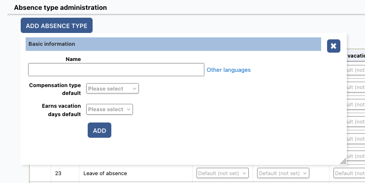
Task: Click the Compensation type default label
Action: click(x=55, y=89)
